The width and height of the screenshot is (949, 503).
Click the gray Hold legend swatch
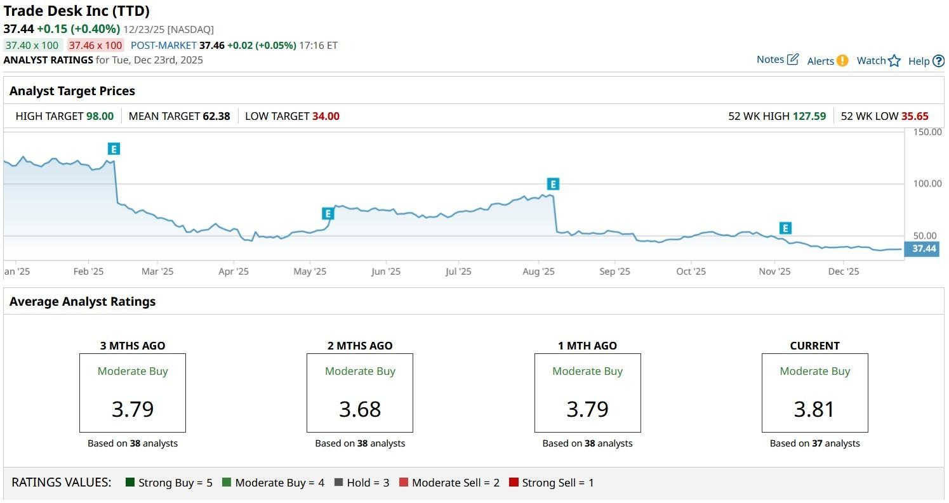[338, 483]
